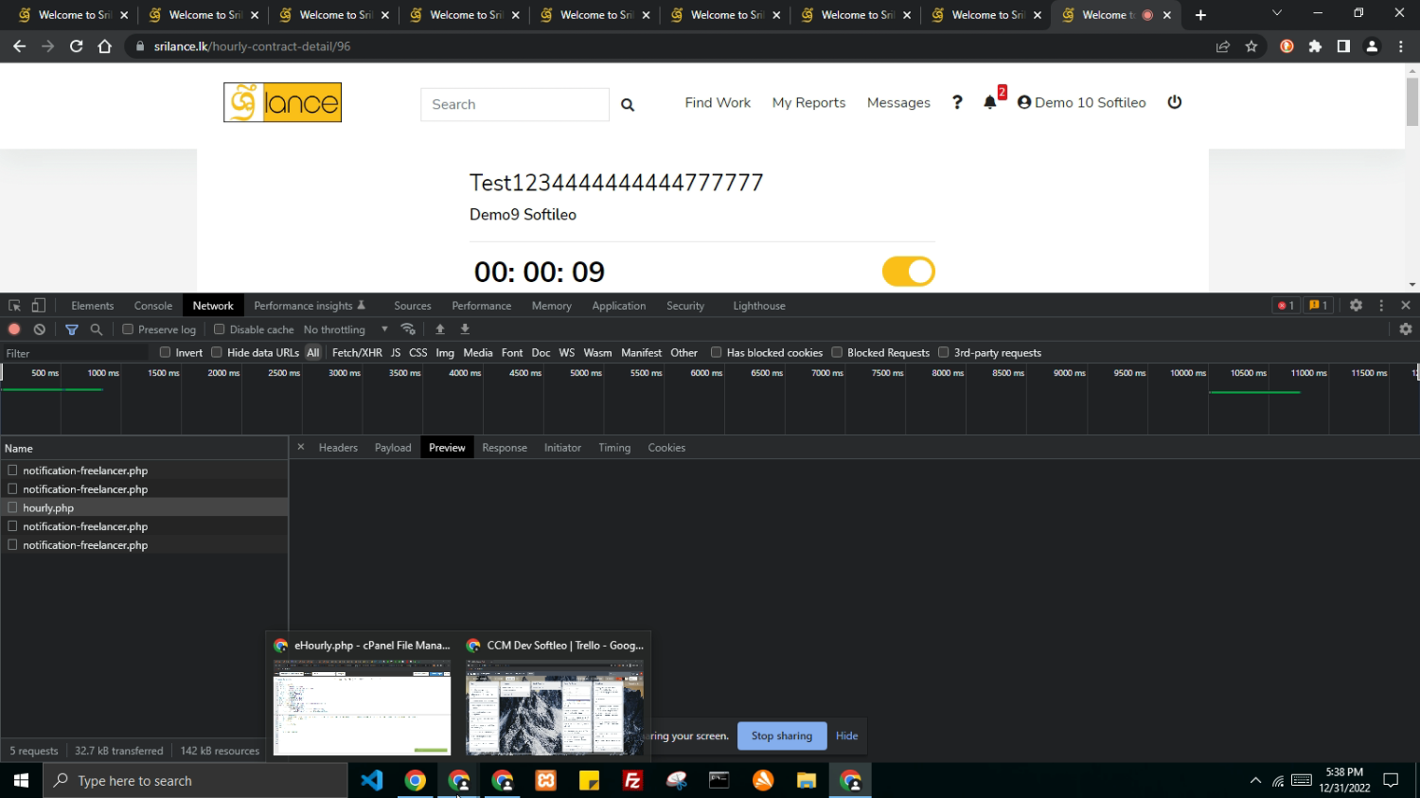This screenshot has width=1420, height=798.
Task: Click the clear network log icon
Action: 40,329
